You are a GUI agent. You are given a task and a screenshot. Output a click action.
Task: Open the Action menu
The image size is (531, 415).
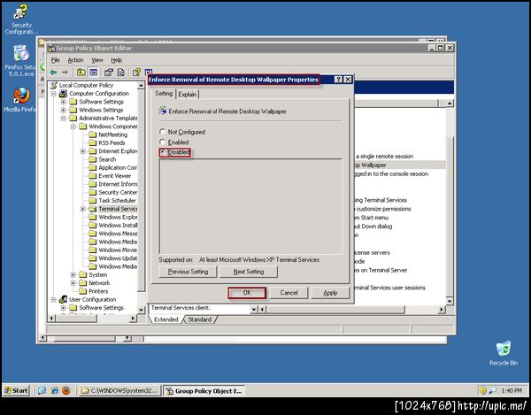tap(75, 60)
